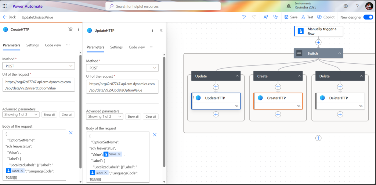Open the Flow checker stethoscope icon
This screenshot has height=185, width=376.
pyautogui.click(x=275, y=17)
